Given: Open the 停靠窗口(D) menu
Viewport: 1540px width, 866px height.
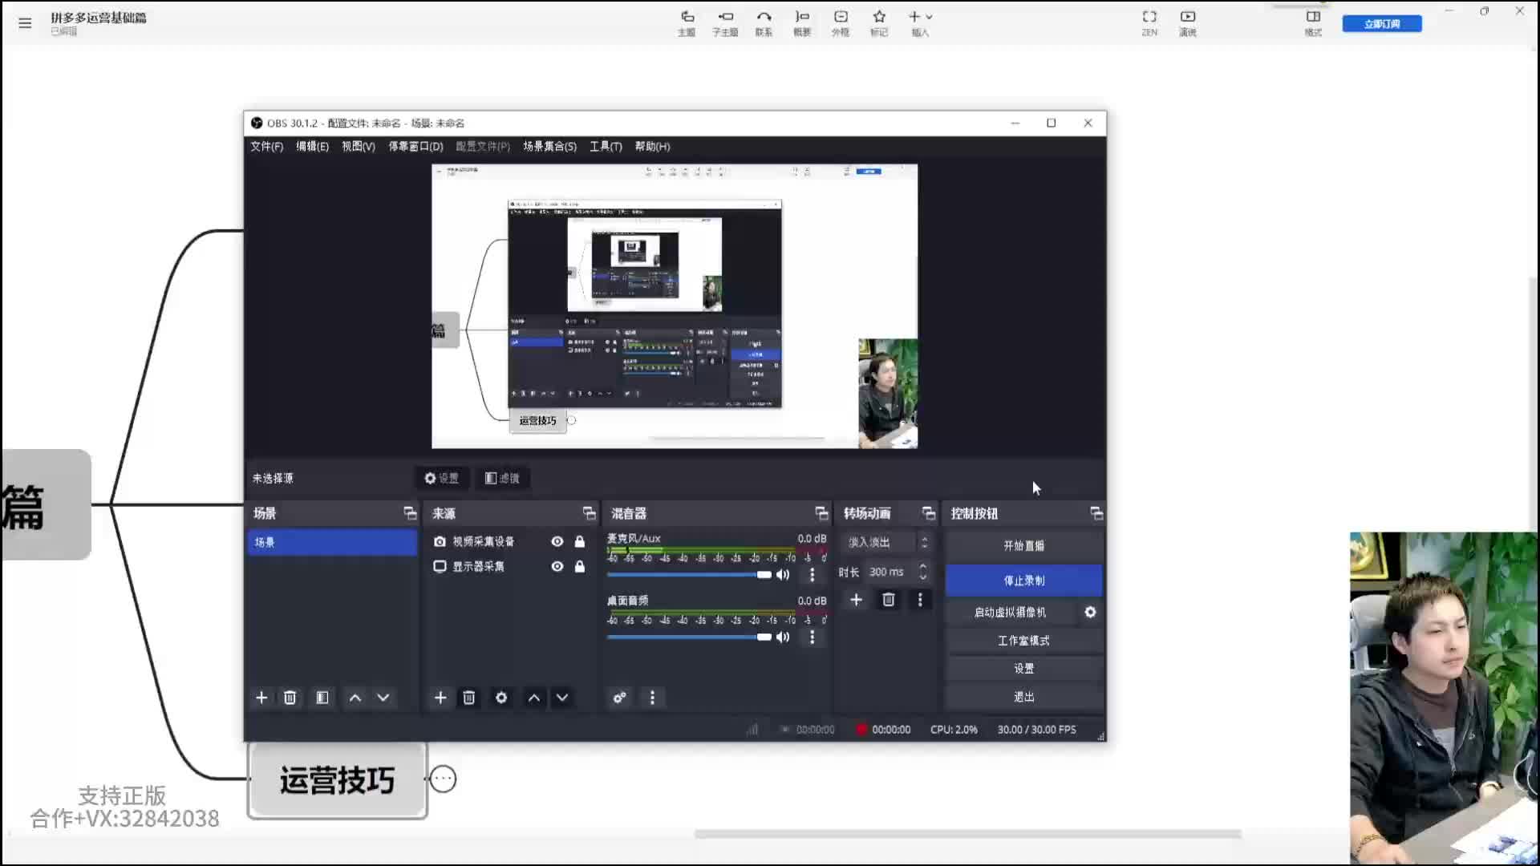Looking at the screenshot, I should [415, 146].
